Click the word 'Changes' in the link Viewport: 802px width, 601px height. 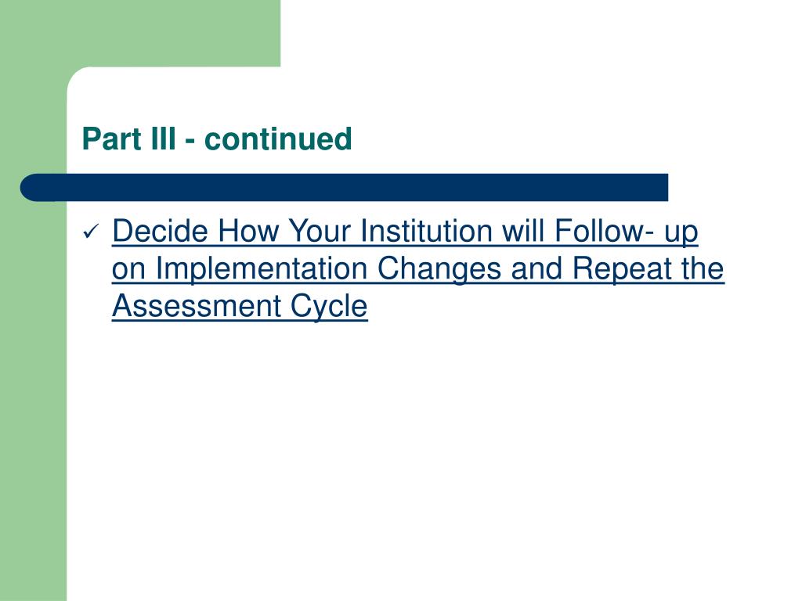439,269
